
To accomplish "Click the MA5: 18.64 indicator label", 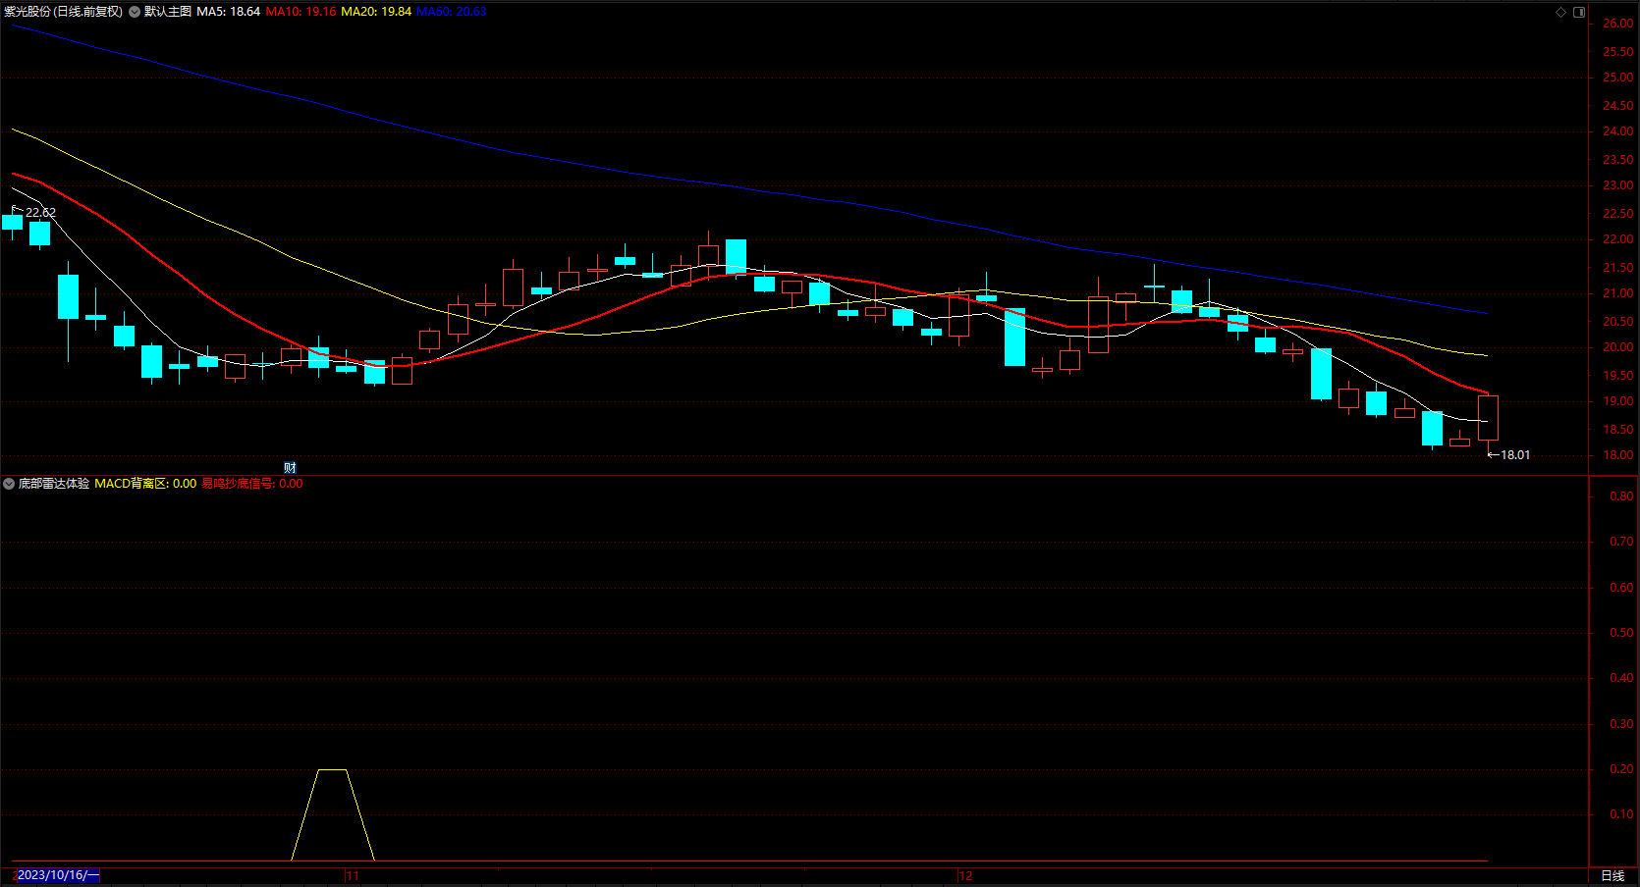I will point(229,12).
